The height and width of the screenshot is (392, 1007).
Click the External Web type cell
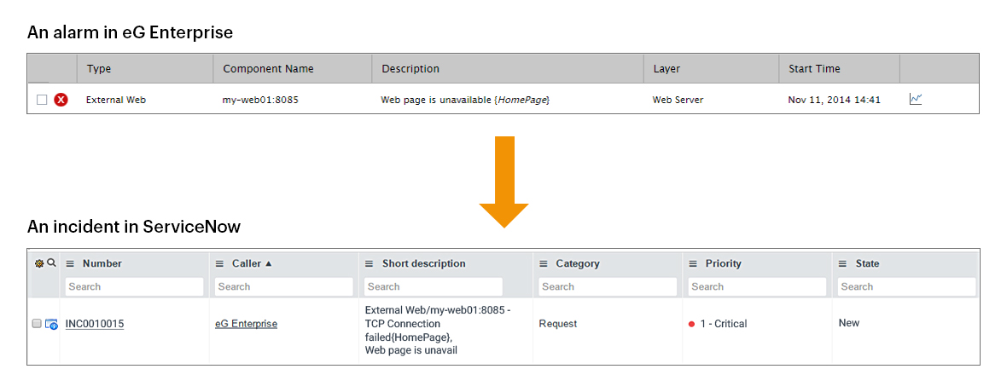[x=115, y=100]
